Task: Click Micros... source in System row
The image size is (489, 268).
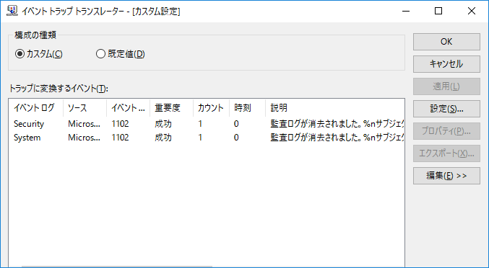Action: coord(85,138)
